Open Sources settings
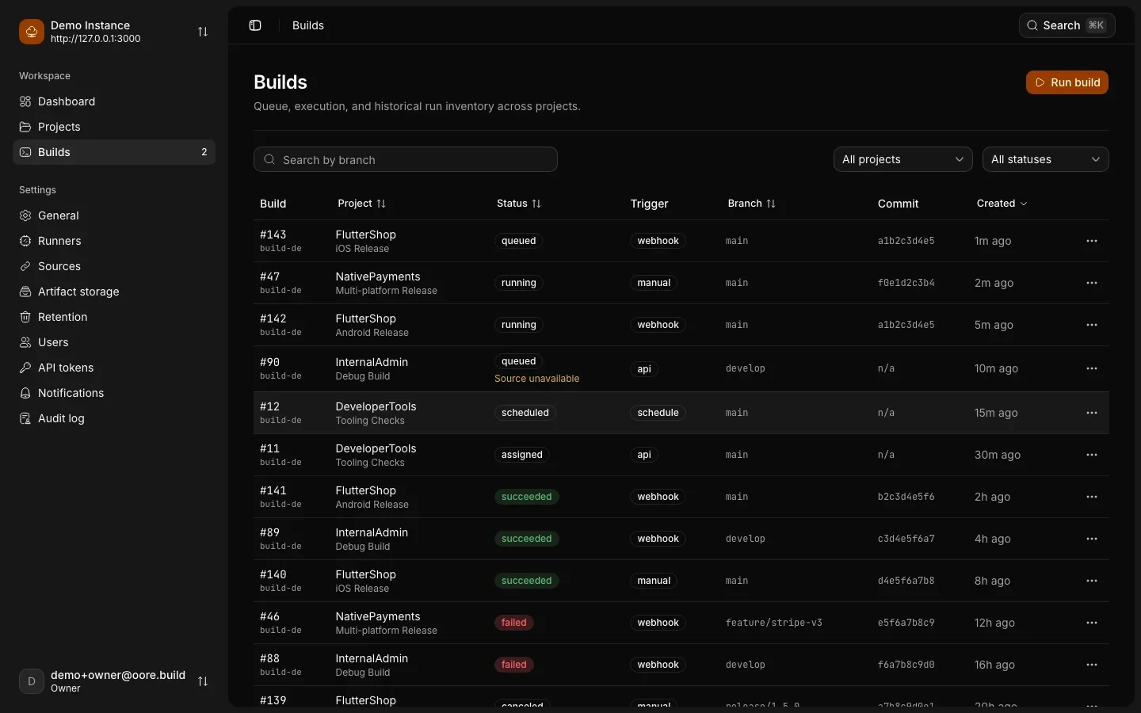Image resolution: width=1141 pixels, height=713 pixels. [x=114, y=266]
